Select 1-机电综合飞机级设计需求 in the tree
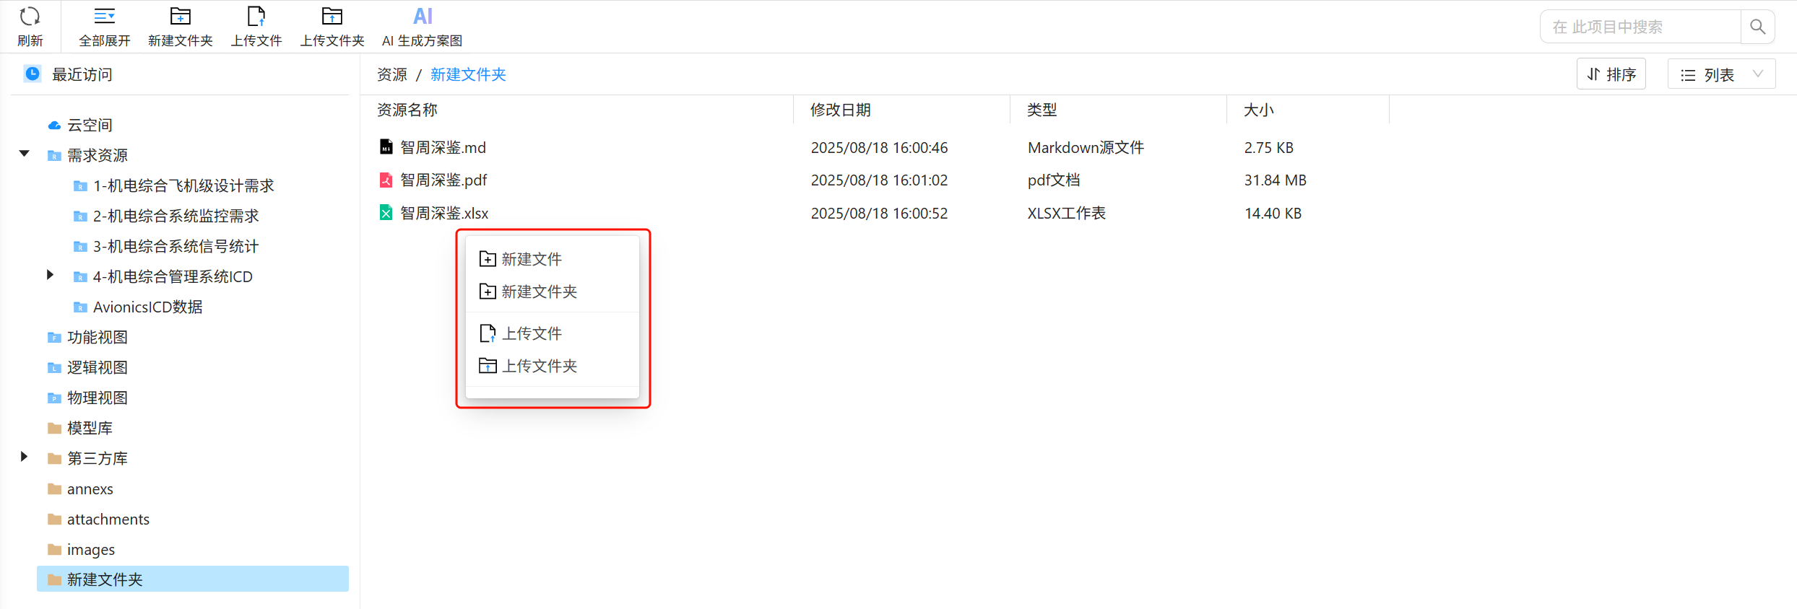The width and height of the screenshot is (1797, 609). [183, 186]
